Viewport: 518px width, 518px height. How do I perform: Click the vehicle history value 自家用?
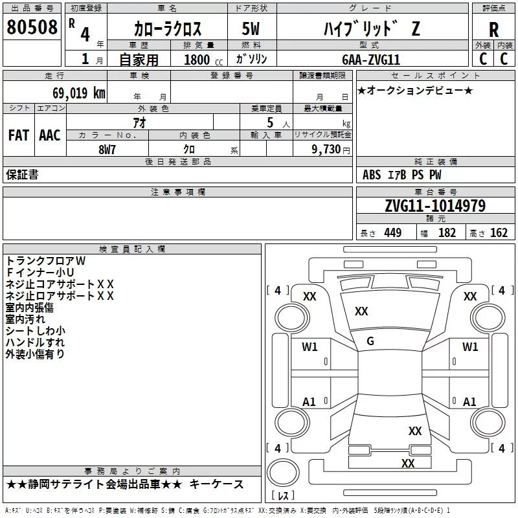point(139,60)
